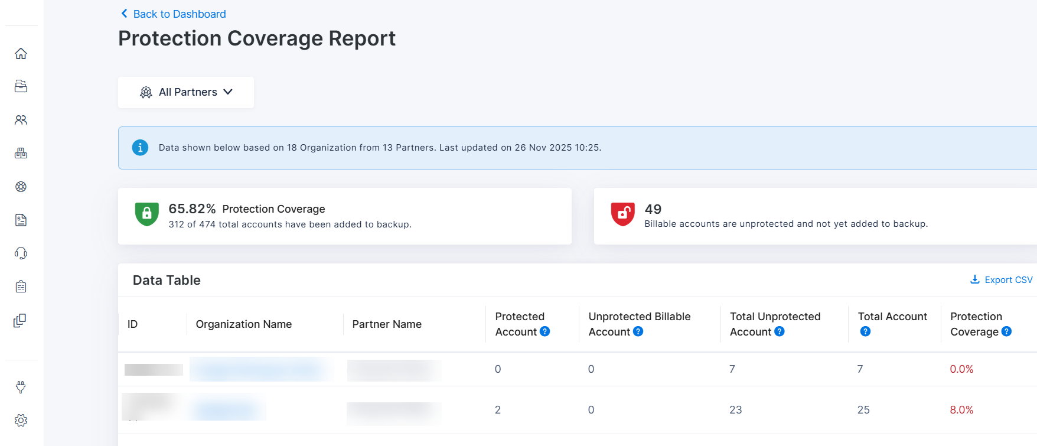The height and width of the screenshot is (446, 1037).
Task: Show help for Protection Coverage column
Action: point(1006,331)
